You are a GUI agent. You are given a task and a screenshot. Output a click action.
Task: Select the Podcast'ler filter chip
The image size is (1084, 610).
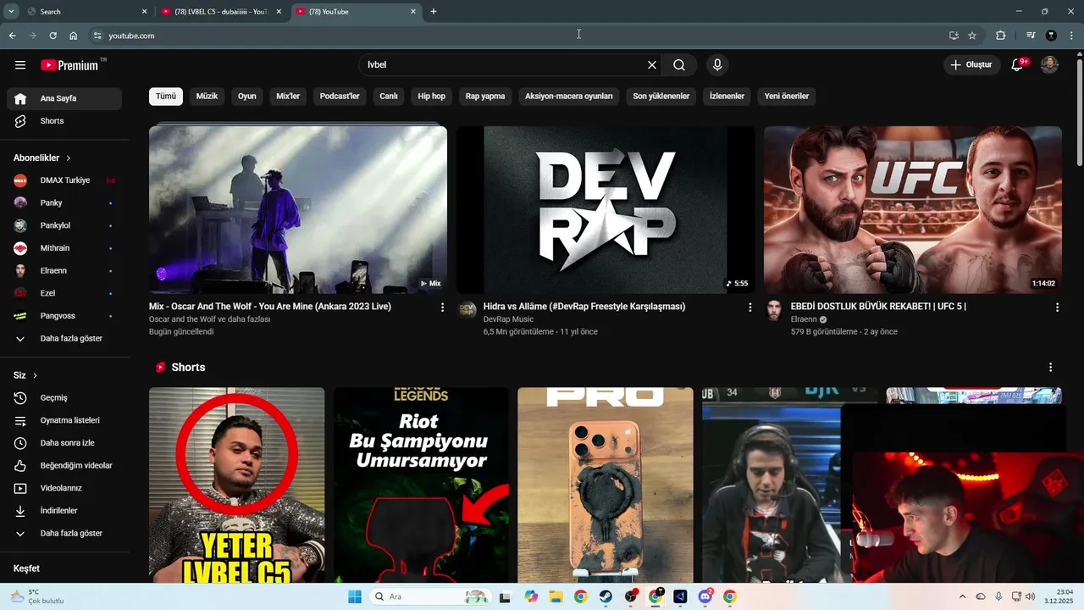tap(340, 96)
